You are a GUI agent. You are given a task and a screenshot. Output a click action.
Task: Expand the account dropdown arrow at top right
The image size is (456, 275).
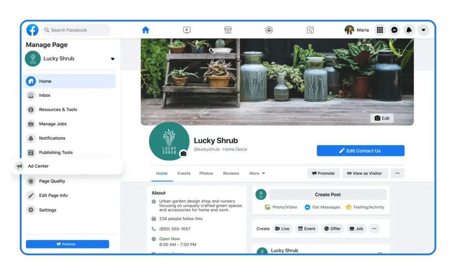coord(423,30)
